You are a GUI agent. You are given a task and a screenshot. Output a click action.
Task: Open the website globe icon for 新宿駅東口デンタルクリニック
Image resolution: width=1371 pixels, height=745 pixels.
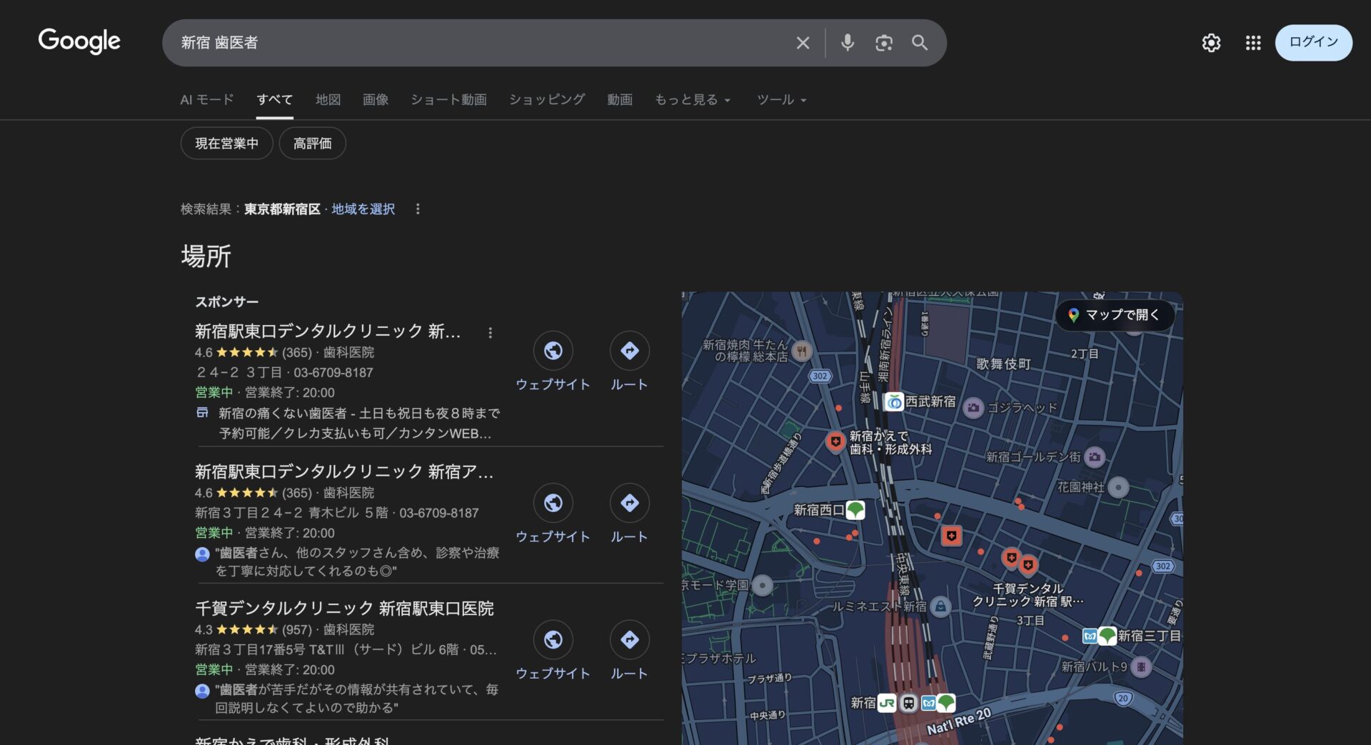point(553,351)
